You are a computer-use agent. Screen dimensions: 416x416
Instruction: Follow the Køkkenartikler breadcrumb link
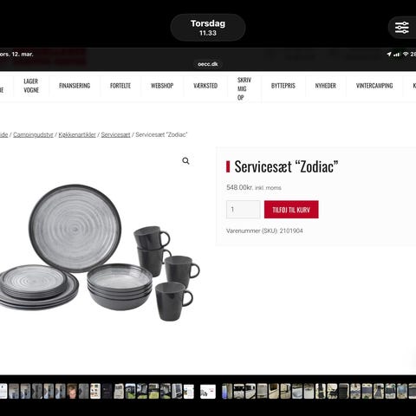77,134
